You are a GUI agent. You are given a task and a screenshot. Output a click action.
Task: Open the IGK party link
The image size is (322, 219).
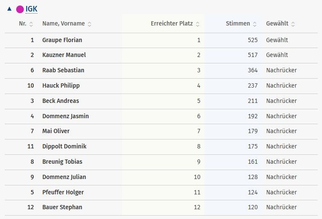click(x=32, y=9)
